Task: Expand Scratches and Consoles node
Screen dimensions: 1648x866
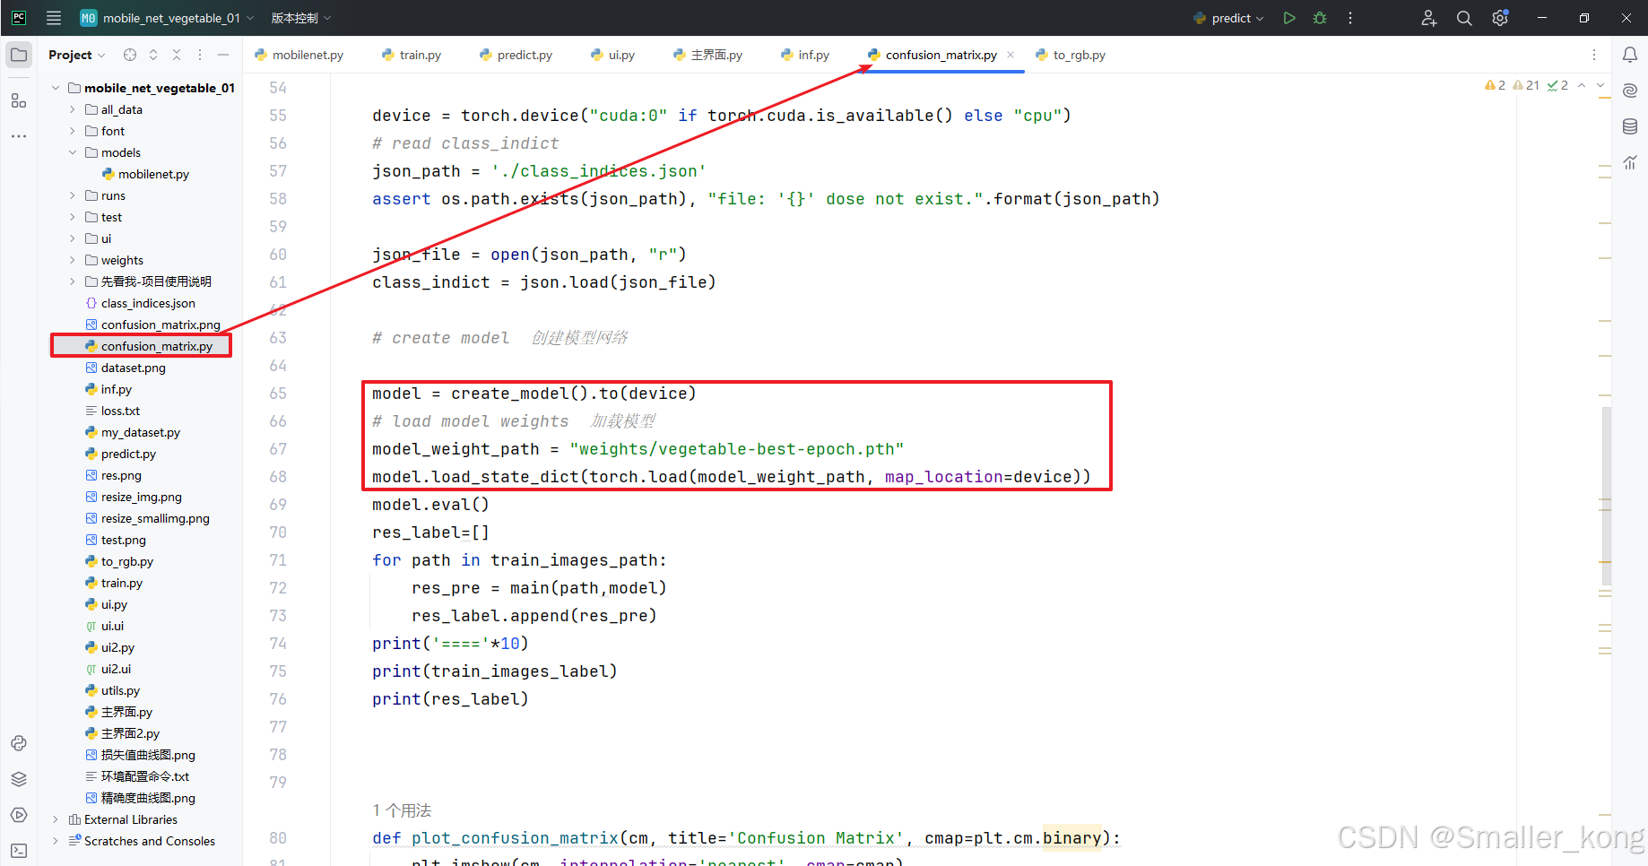Action: tap(56, 841)
